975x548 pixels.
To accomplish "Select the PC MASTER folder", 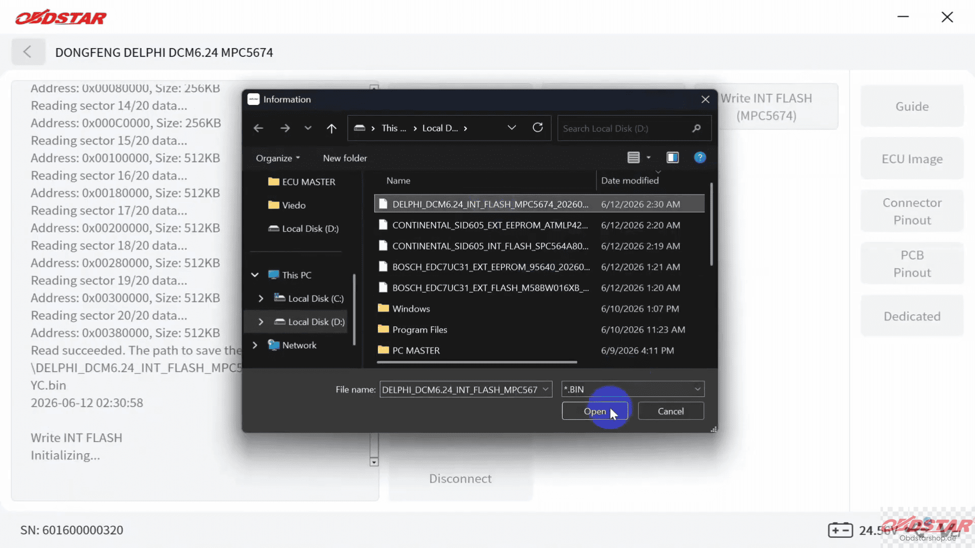I will [x=539, y=350].
